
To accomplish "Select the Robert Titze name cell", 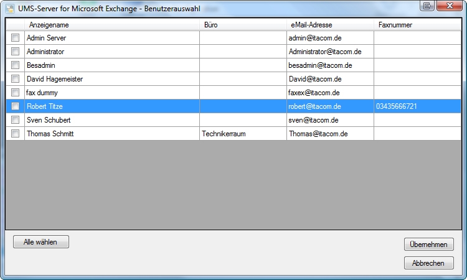I will (x=112, y=106).
